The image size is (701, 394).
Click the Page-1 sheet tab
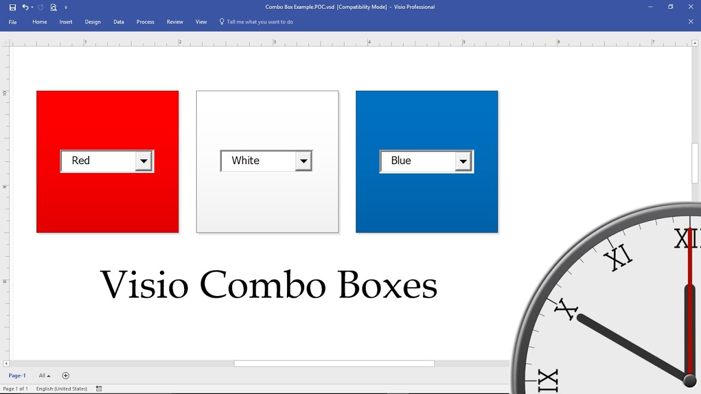click(x=17, y=375)
